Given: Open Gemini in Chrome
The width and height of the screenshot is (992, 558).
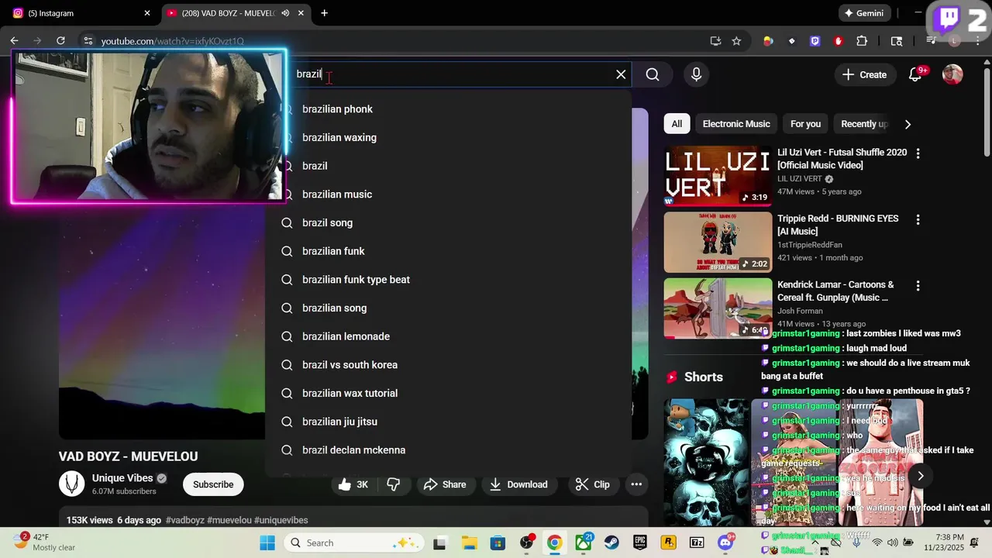Looking at the screenshot, I should click(x=864, y=13).
